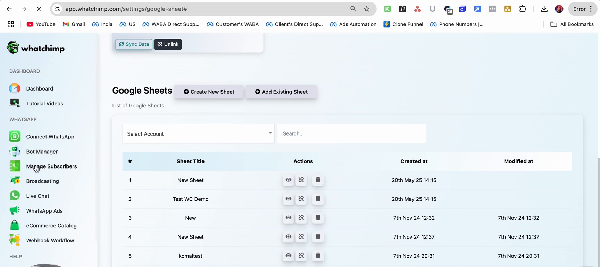The width and height of the screenshot is (600, 267).
Task: Unlink the Test WC Demo sheet
Action: pos(301,199)
